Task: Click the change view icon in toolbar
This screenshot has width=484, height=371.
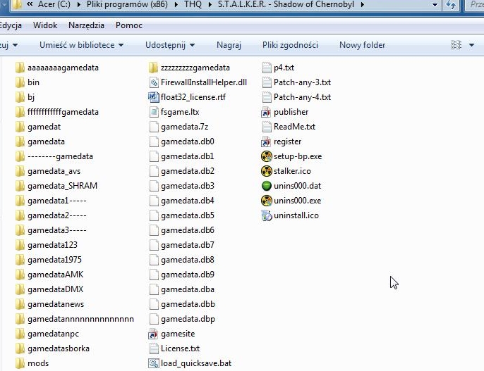Action: click(456, 45)
